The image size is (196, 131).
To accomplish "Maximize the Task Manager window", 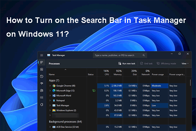I will [180, 54].
